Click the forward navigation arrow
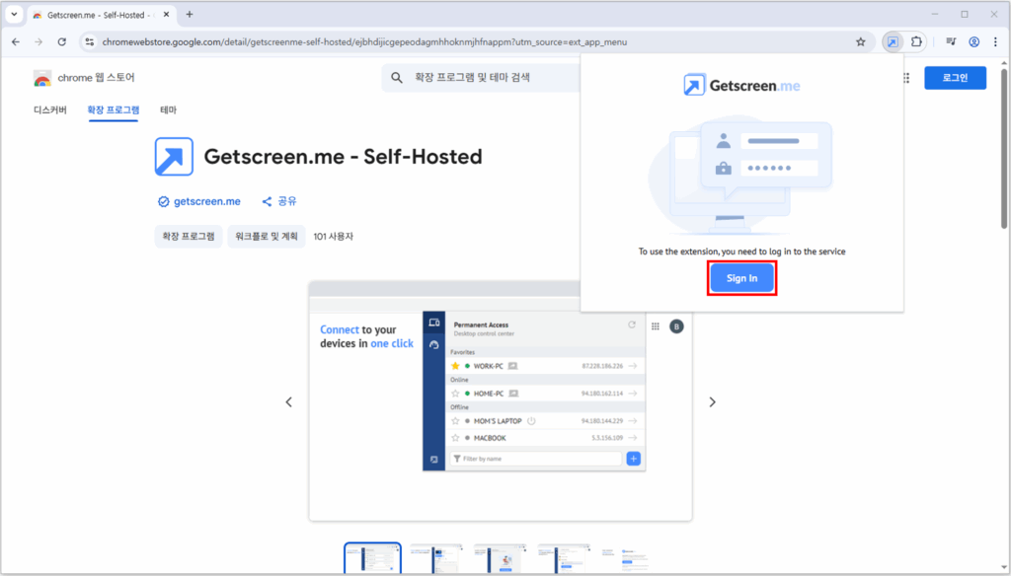 click(x=39, y=41)
